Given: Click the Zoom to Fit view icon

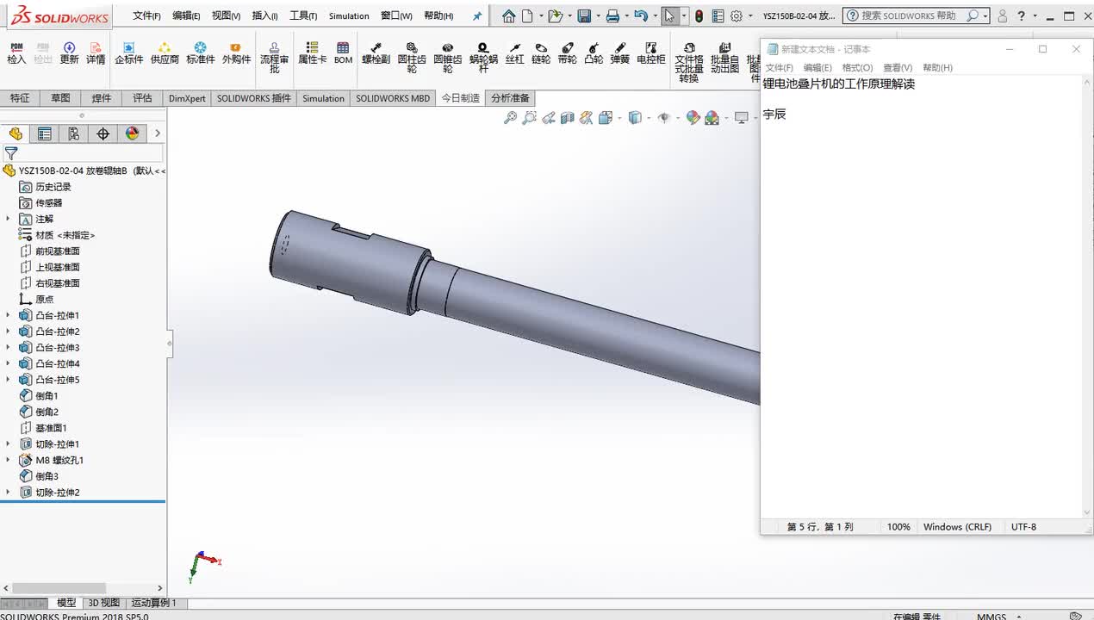Looking at the screenshot, I should pos(510,118).
